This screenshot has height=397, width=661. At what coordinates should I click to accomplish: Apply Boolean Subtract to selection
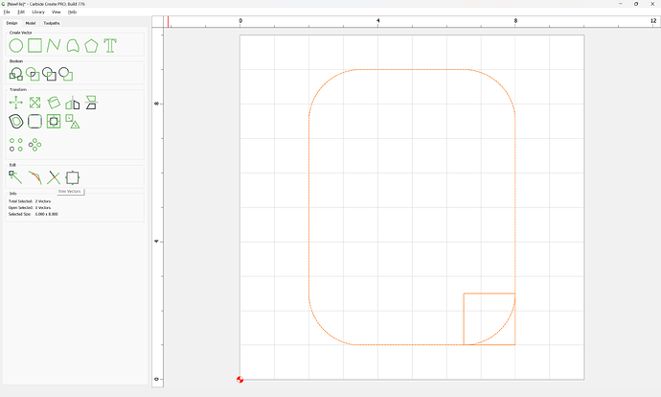pos(49,74)
